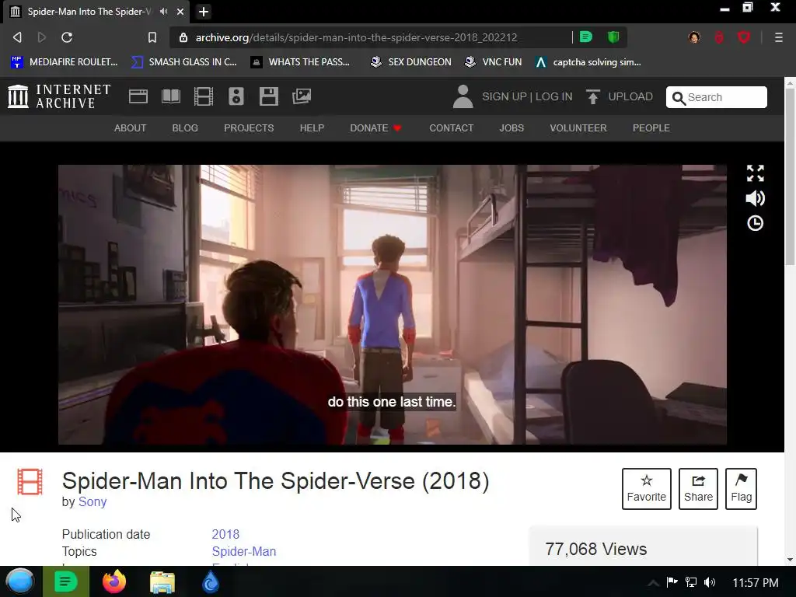Click the profile avatar extension icon
This screenshot has height=597, width=796.
click(694, 37)
